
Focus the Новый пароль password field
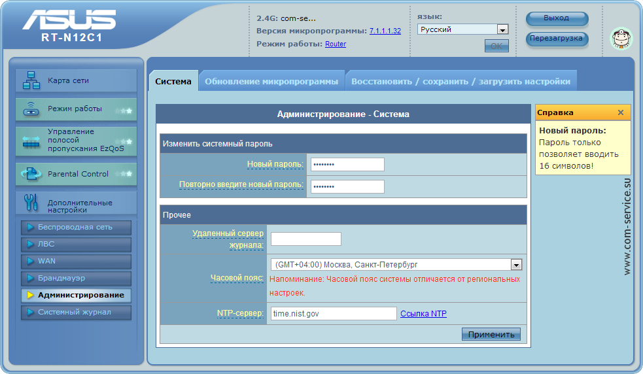(347, 164)
